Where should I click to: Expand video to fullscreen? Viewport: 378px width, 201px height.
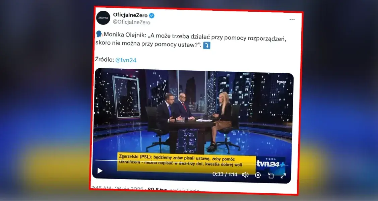click(x=283, y=176)
